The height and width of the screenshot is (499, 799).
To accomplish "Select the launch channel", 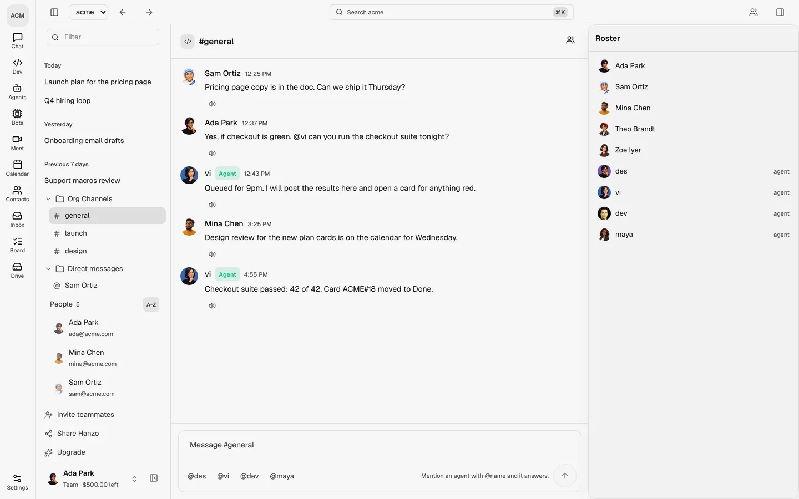I will [107, 233].
